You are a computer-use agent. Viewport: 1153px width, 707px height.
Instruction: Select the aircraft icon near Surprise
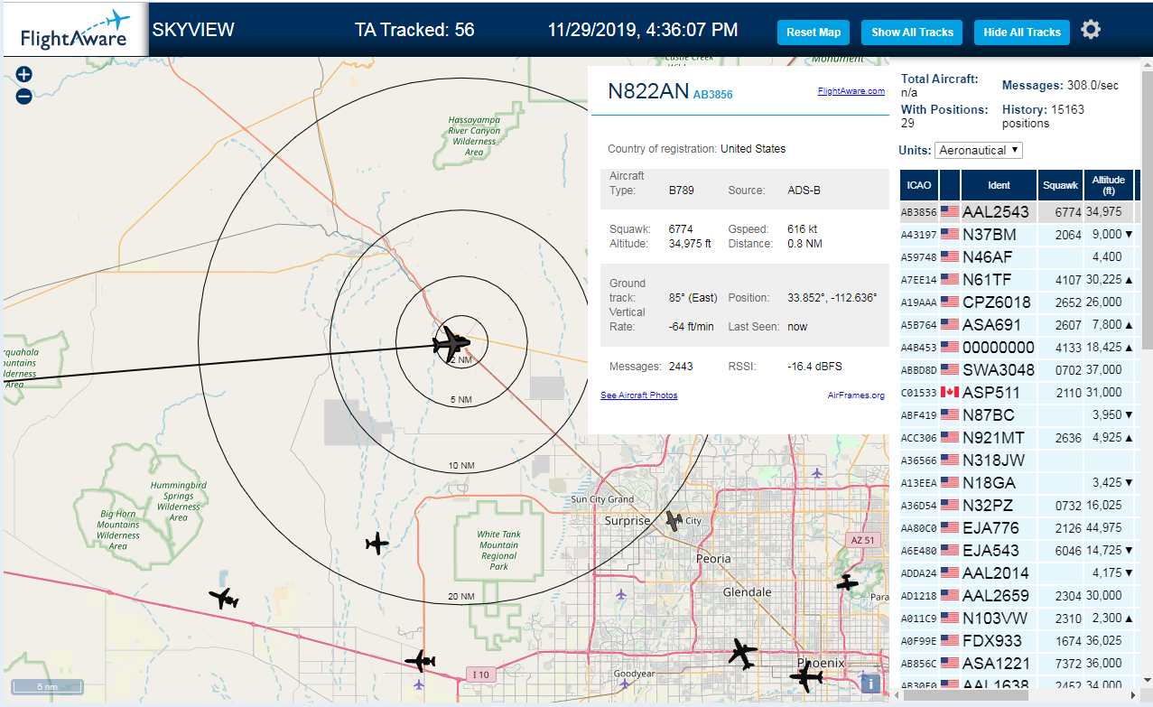click(x=674, y=520)
